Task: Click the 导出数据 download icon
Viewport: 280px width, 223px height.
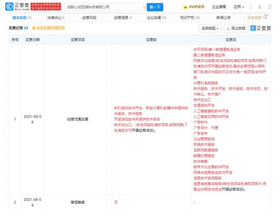Action: tap(228, 28)
